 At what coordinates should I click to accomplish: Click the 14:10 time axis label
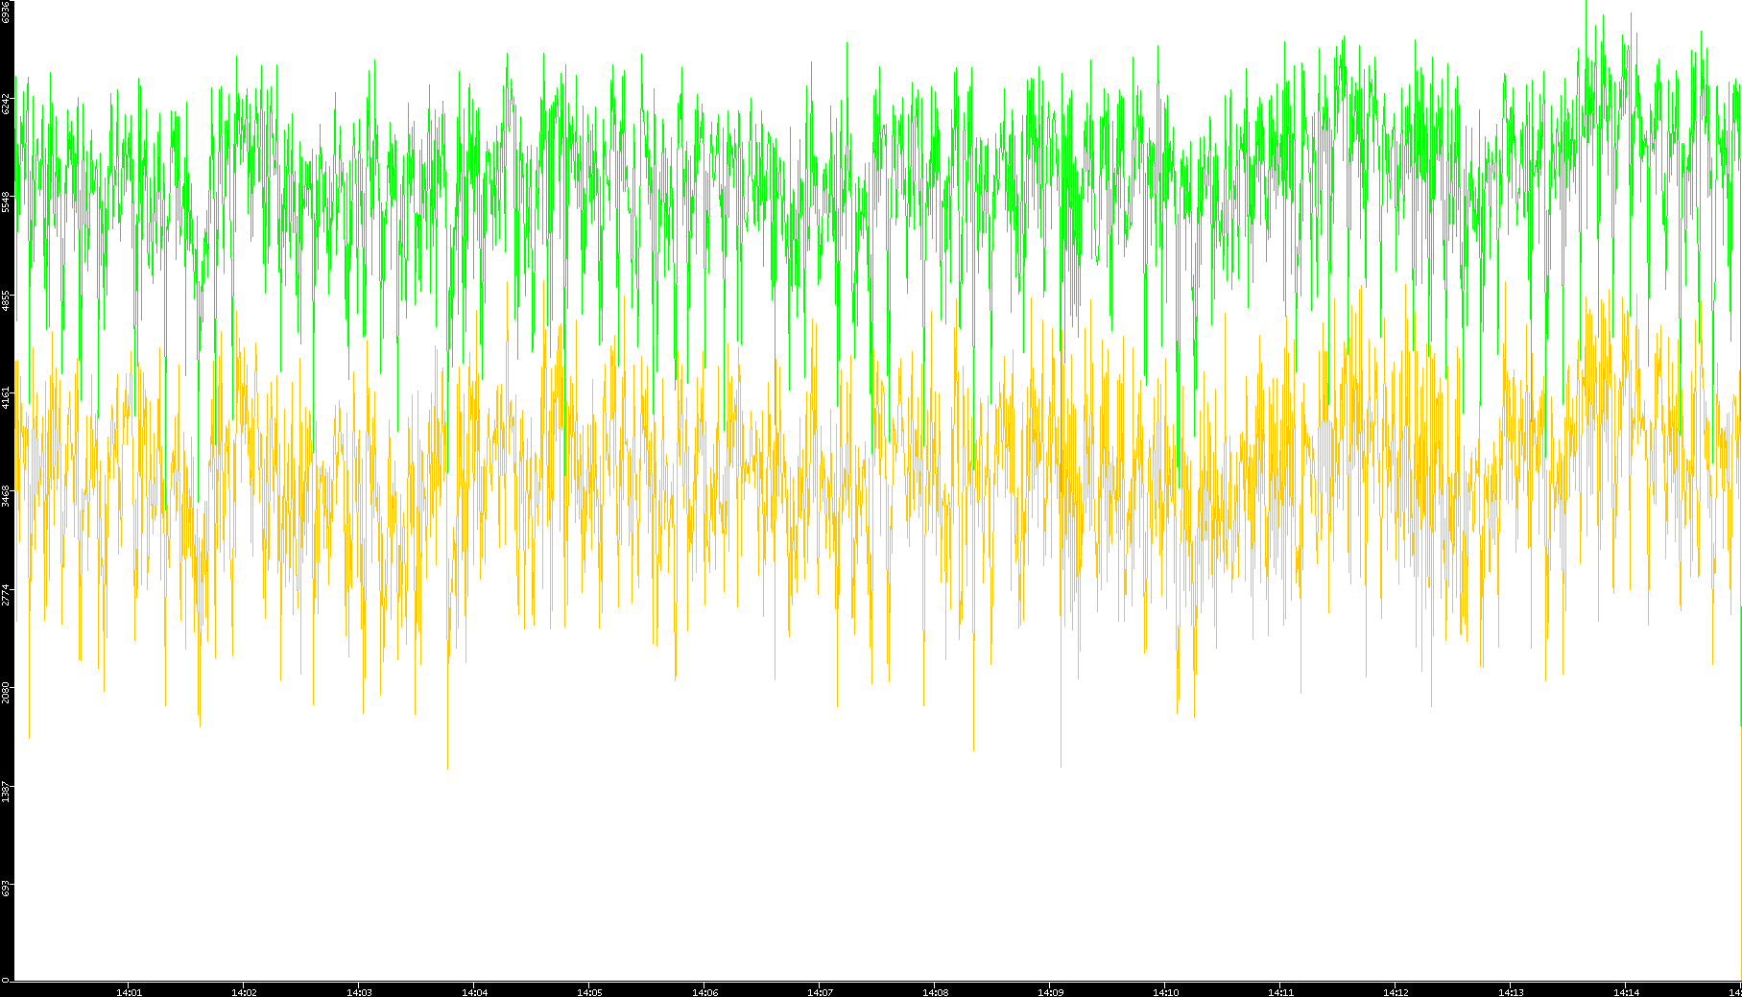point(1165,992)
